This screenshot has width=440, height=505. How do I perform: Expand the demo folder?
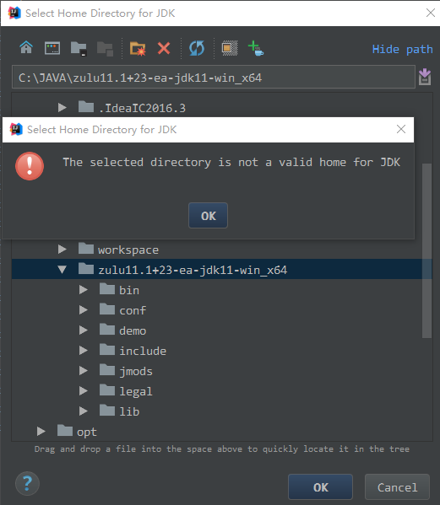click(84, 330)
